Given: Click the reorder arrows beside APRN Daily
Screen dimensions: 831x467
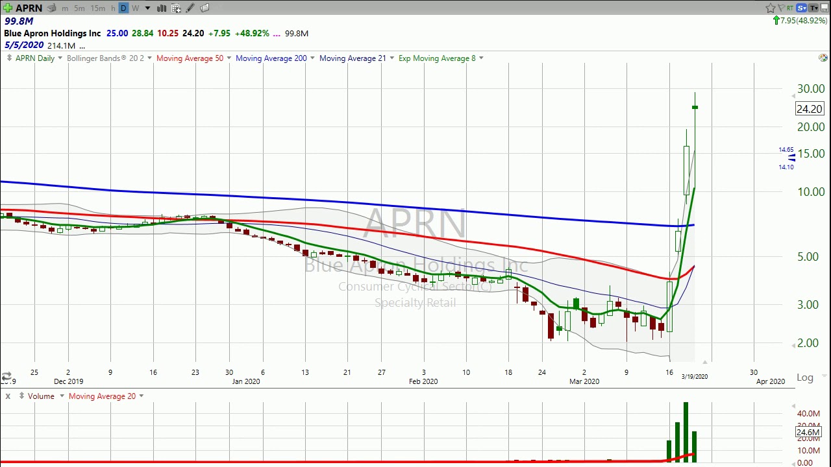Looking at the screenshot, I should click(x=8, y=58).
